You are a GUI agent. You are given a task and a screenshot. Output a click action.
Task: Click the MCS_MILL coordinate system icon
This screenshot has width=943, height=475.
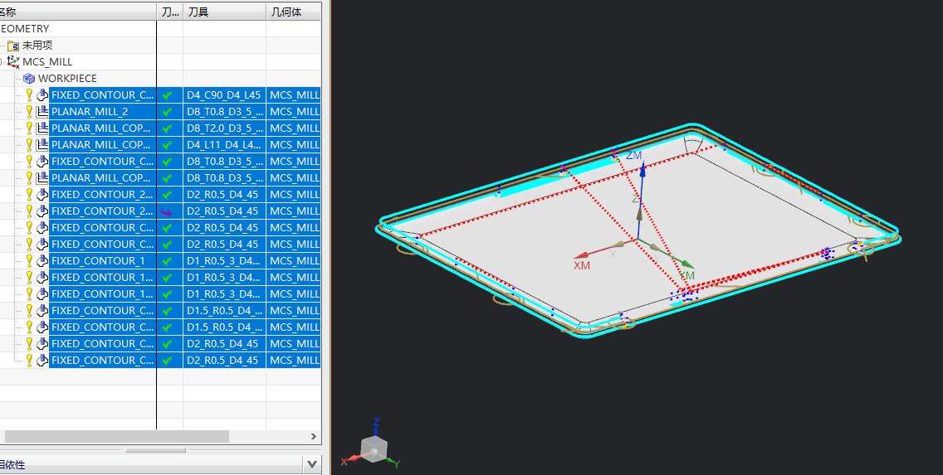pyautogui.click(x=13, y=62)
